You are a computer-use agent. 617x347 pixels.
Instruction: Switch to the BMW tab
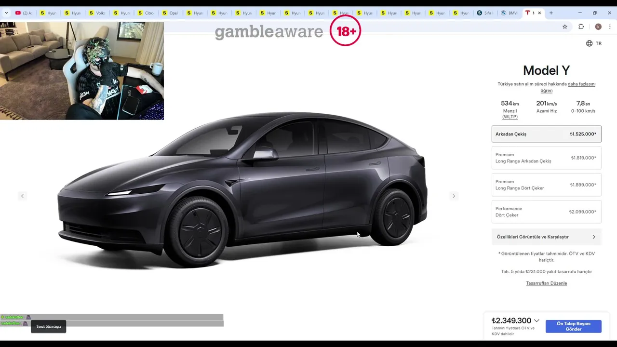(x=510, y=13)
